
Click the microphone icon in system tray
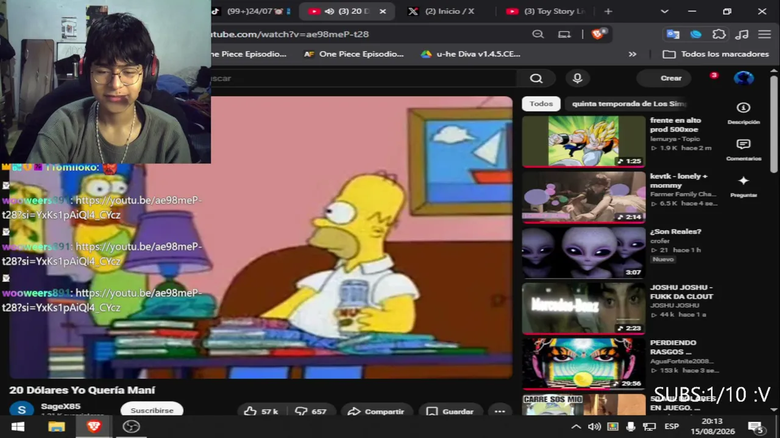[x=631, y=426]
